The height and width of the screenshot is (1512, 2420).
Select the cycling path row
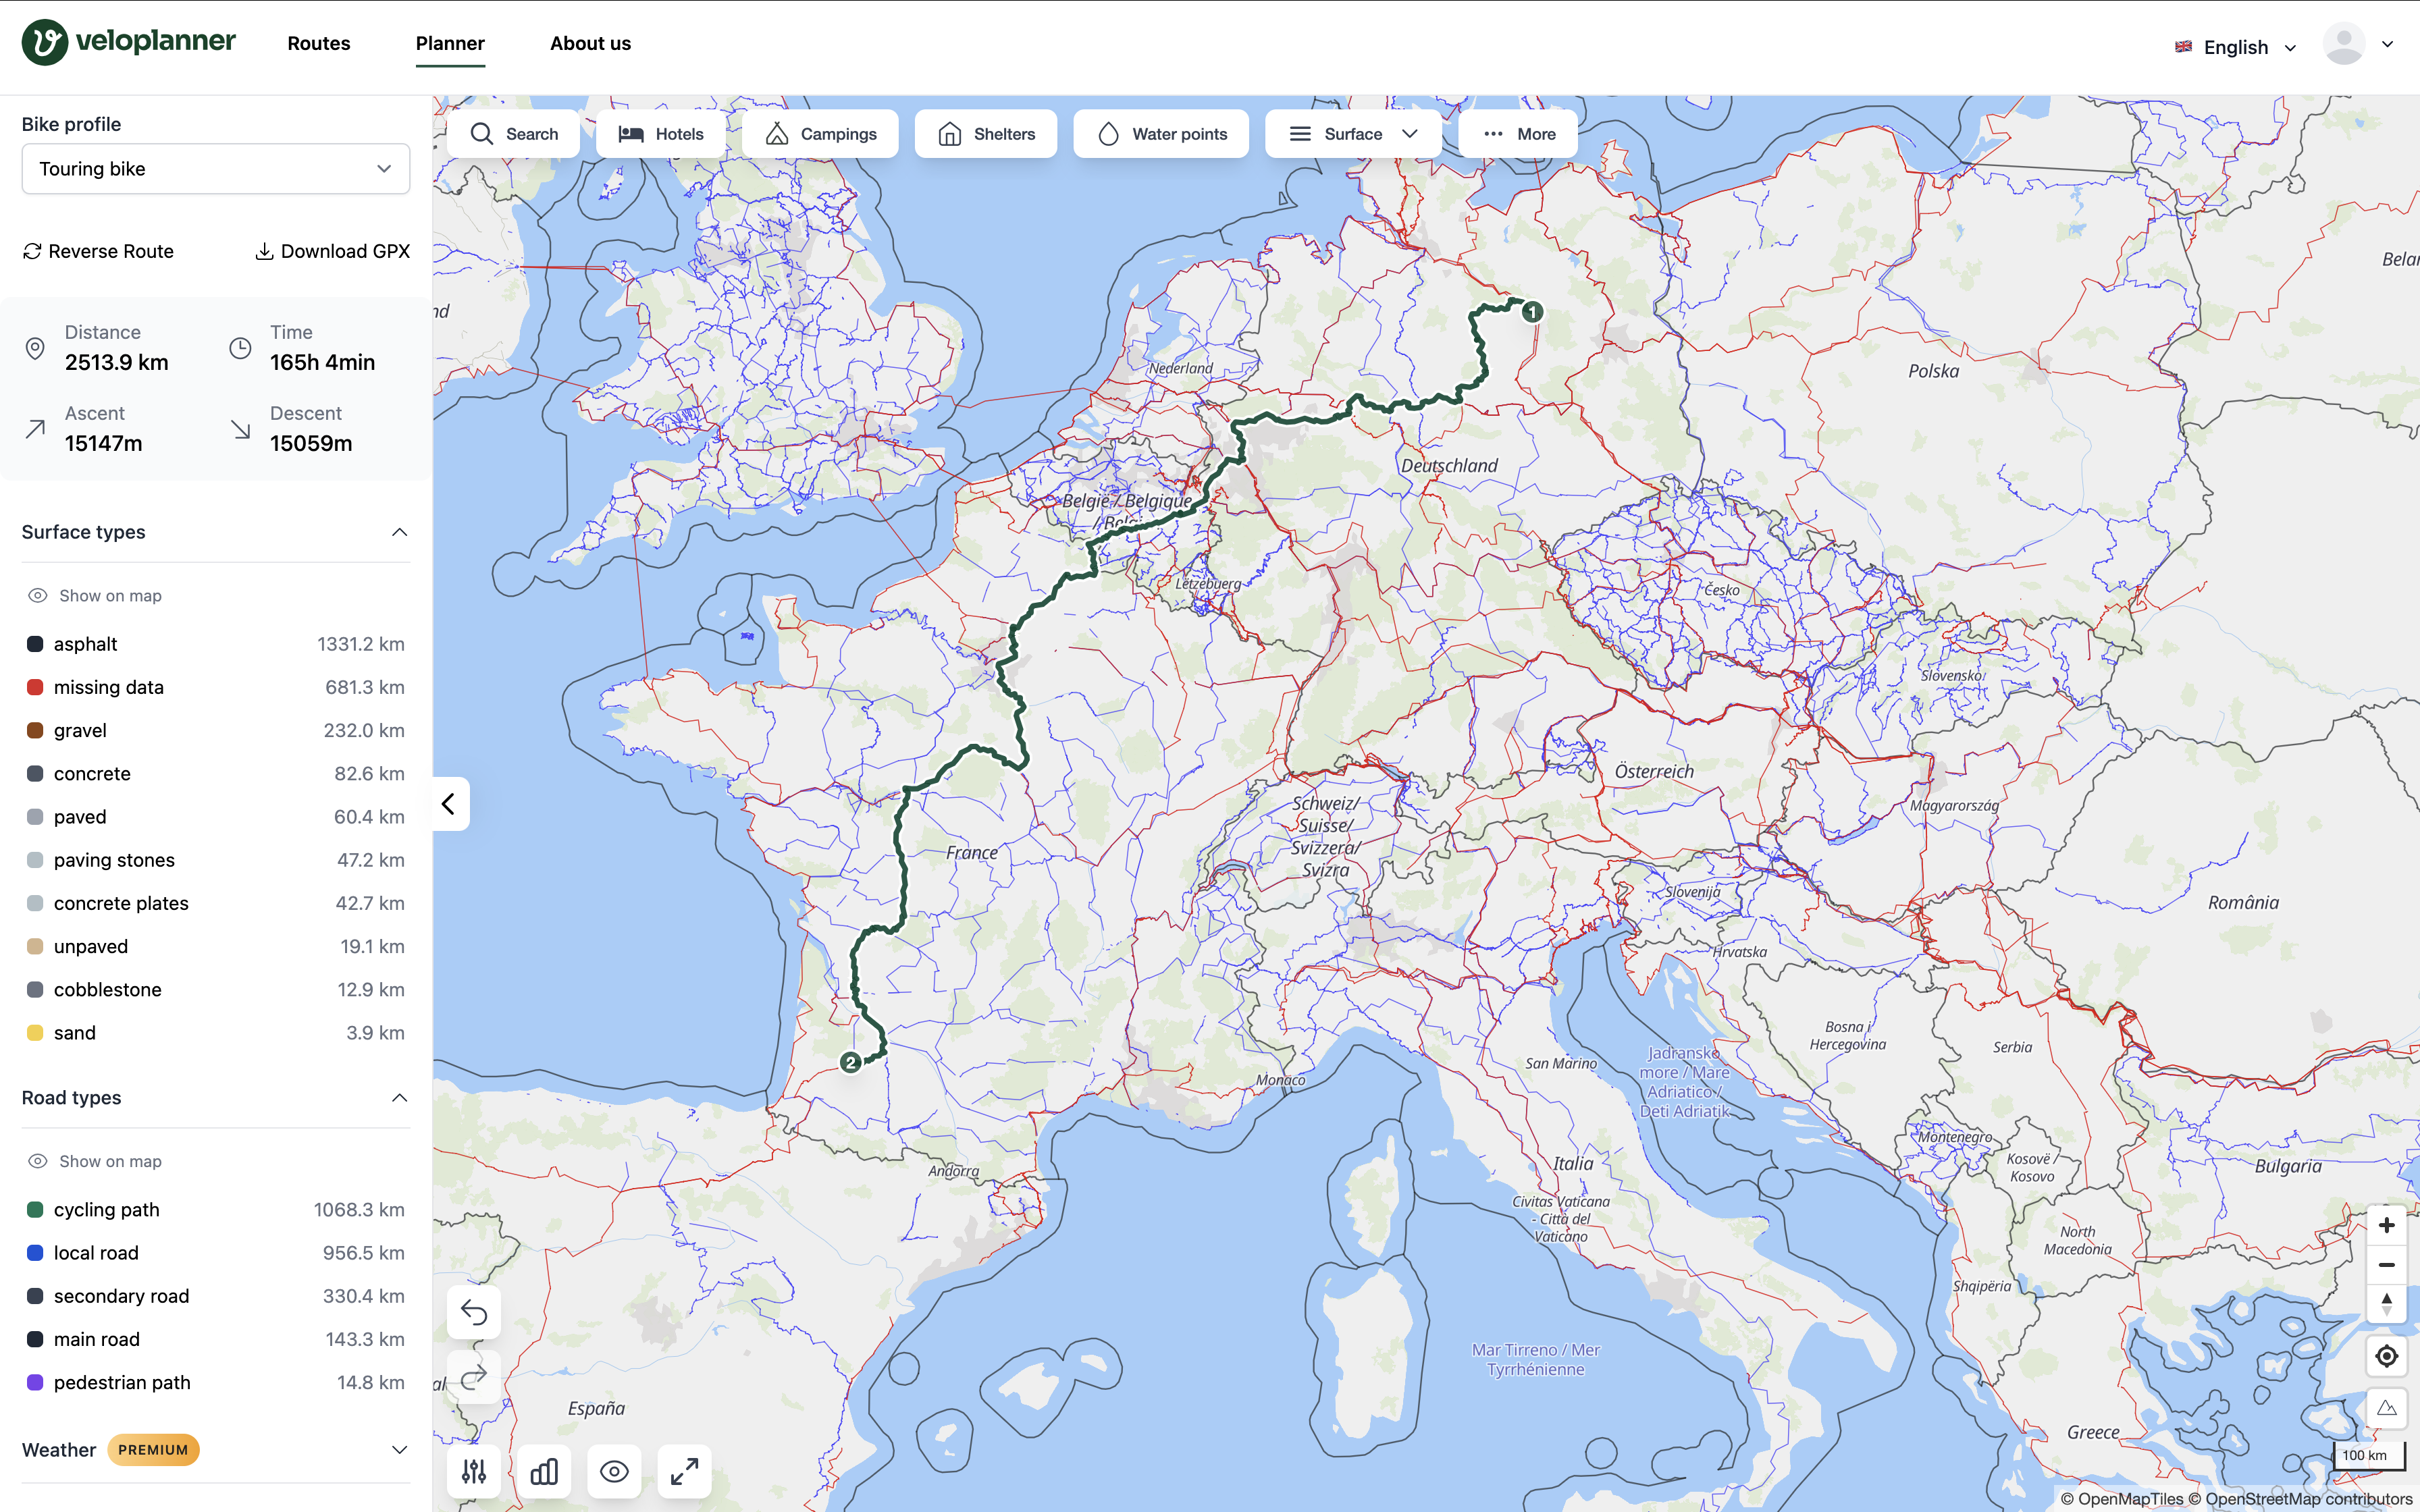click(x=216, y=1210)
